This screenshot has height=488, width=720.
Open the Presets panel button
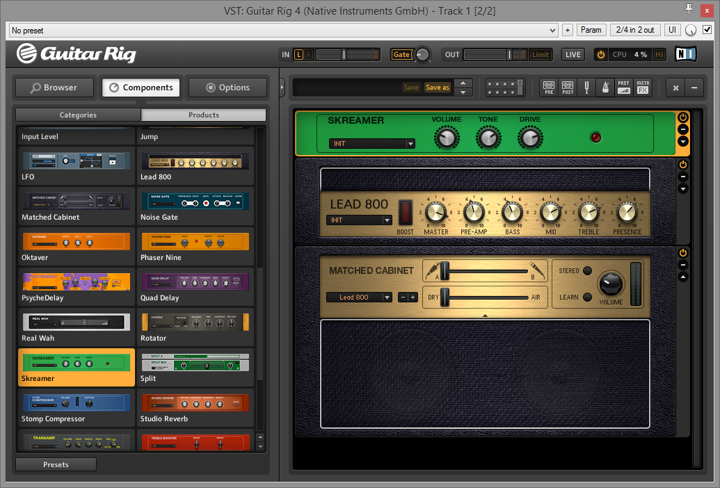point(56,464)
